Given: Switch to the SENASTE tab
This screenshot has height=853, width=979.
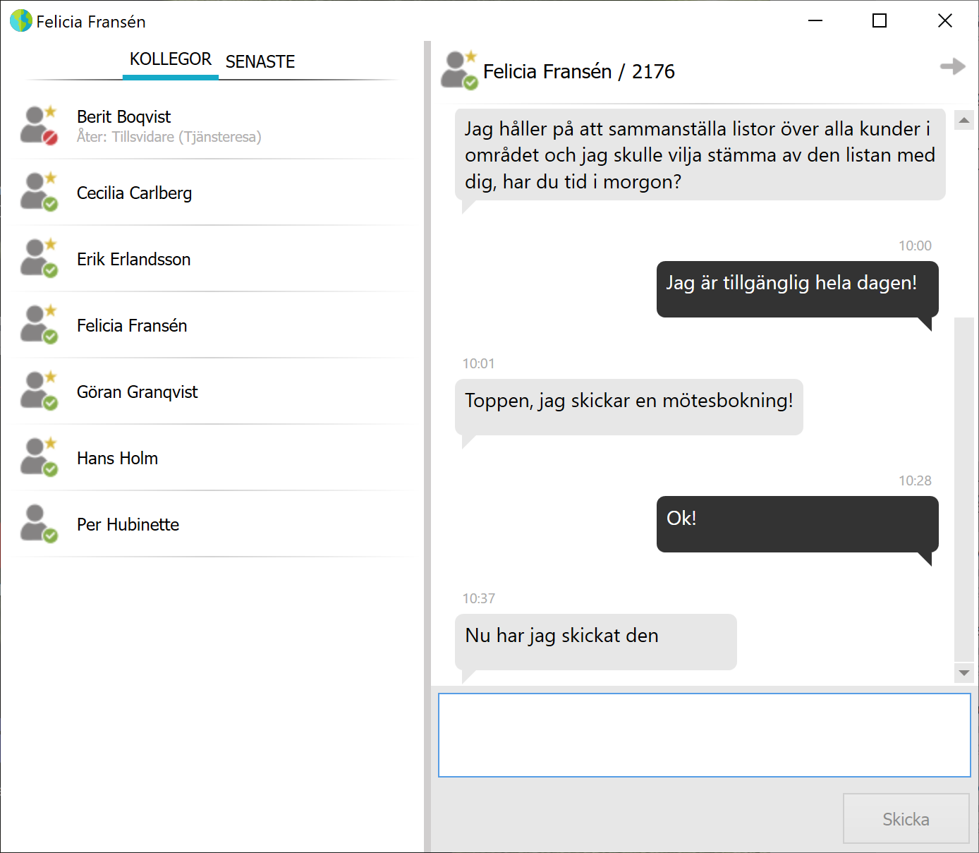Looking at the screenshot, I should point(260,62).
